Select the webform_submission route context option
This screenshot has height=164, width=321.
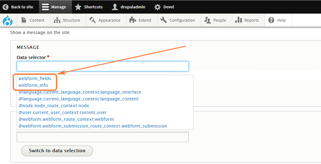pyautogui.click(x=93, y=126)
